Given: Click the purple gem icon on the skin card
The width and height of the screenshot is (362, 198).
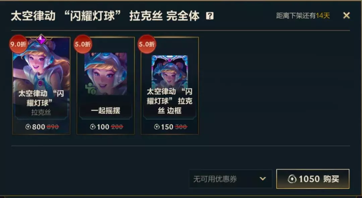Looking at the screenshot, I should coord(41,39).
